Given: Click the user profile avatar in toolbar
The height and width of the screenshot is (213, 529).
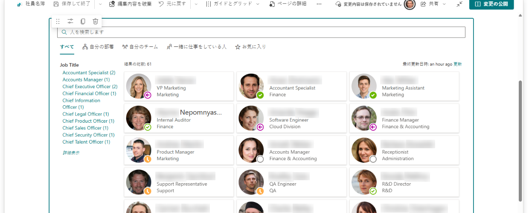Looking at the screenshot, I should click(410, 4).
